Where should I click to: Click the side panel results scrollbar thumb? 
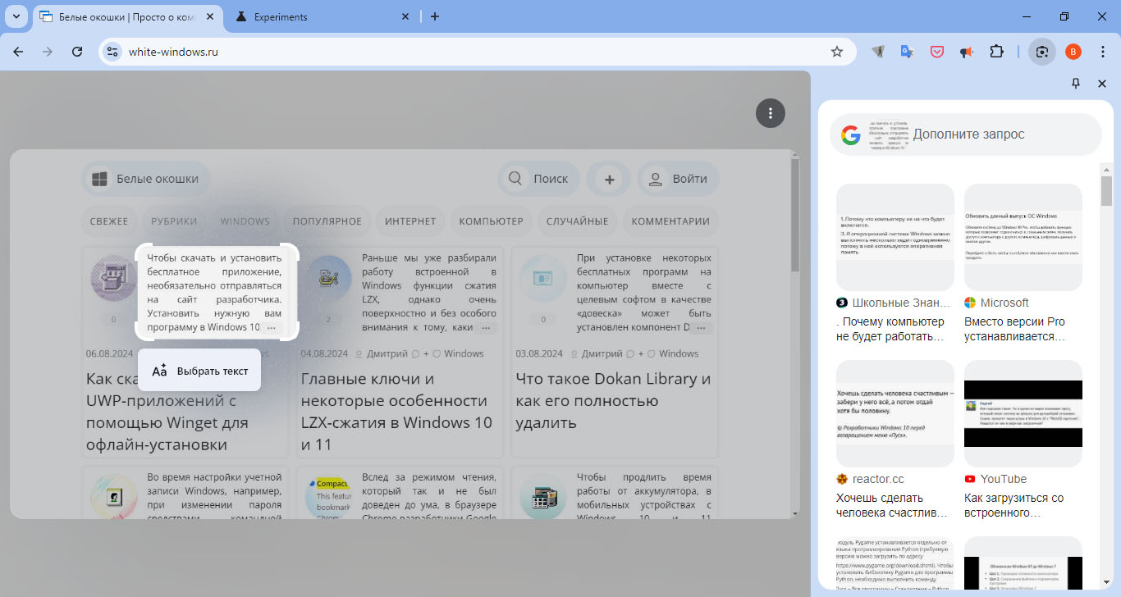pyautogui.click(x=1106, y=190)
